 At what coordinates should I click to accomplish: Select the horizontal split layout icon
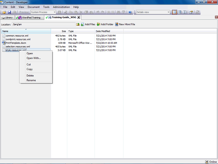[x=180, y=12]
